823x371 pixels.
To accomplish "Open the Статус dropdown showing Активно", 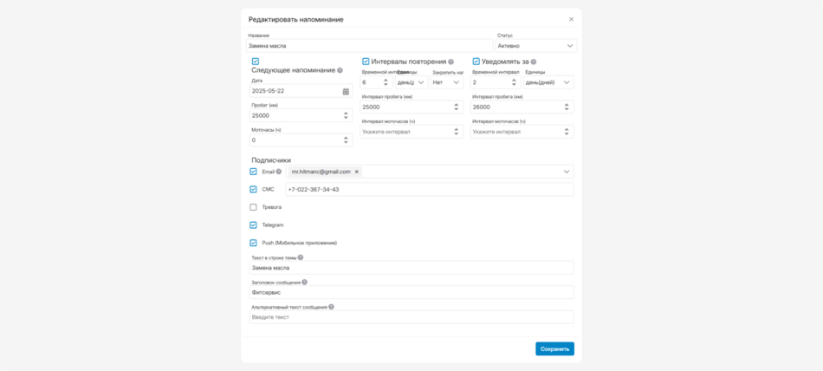I will point(535,46).
